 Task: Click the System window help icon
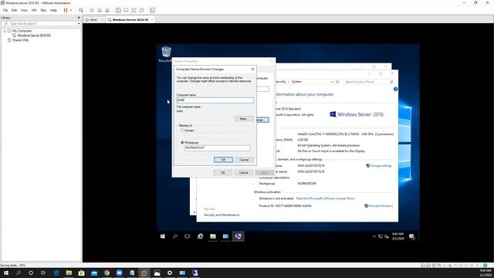tap(395, 90)
